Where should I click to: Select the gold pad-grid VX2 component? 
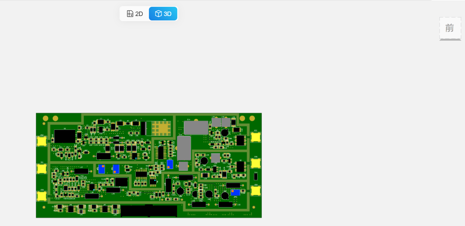pyautogui.click(x=160, y=128)
